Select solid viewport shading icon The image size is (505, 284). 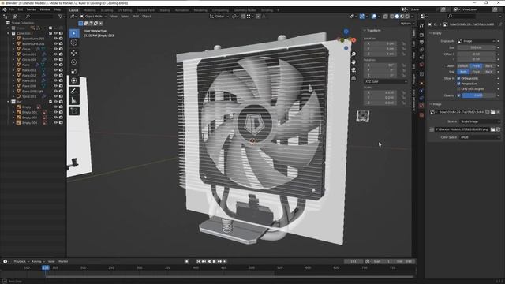click(397, 16)
